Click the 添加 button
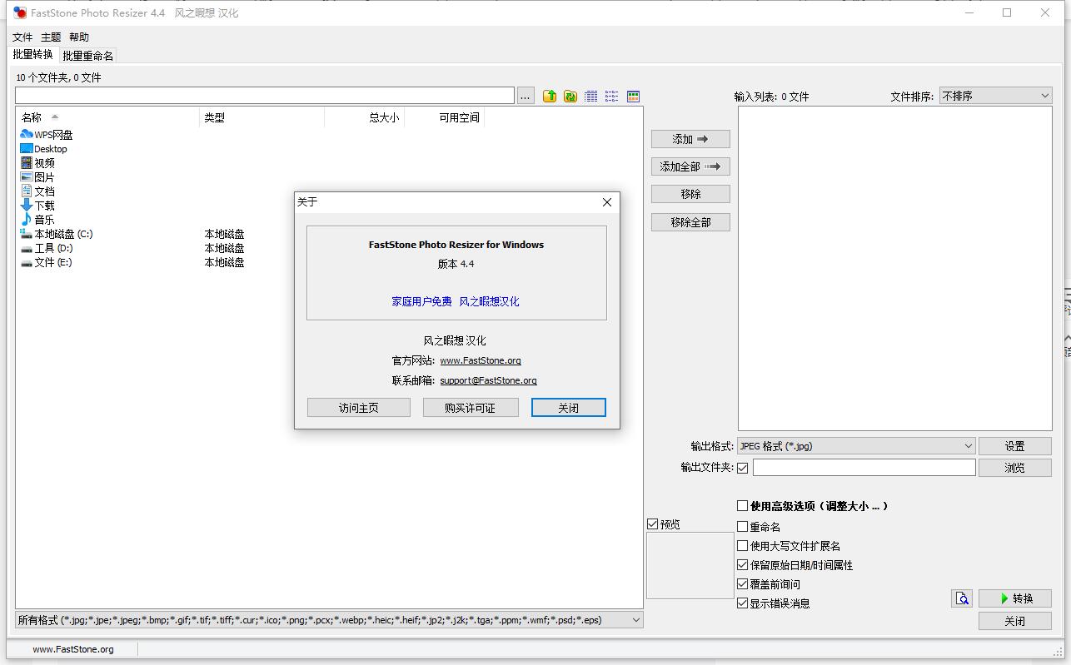The image size is (1071, 665). coord(690,139)
